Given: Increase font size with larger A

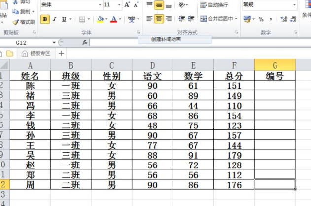Looking at the screenshot, I should pyautogui.click(x=127, y=5).
